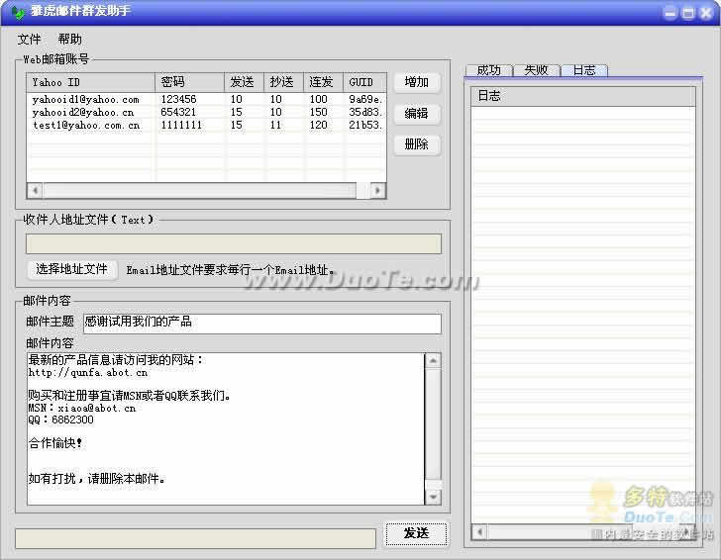Viewport: 721px width, 560px height.
Task: Click the progress bar at the bottom
Action: pos(195,538)
